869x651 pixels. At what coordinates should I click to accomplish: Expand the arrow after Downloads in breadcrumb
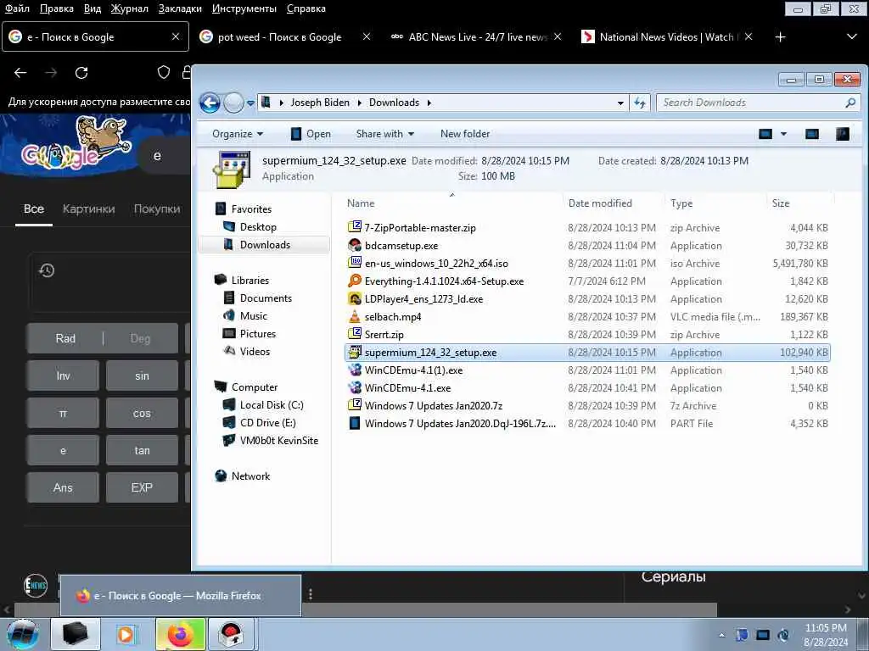[429, 103]
